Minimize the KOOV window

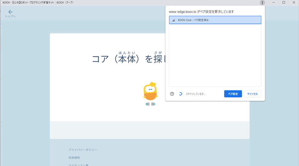(x=274, y=3)
